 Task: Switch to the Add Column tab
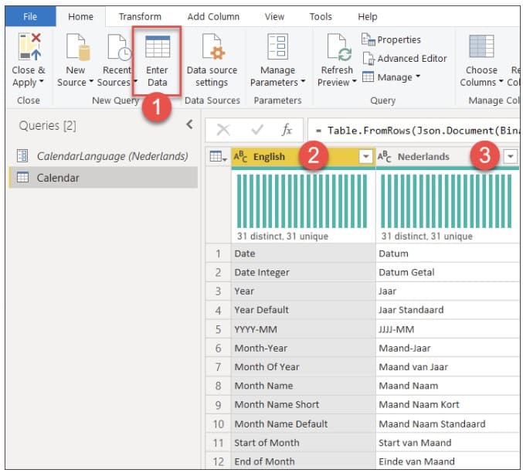pyautogui.click(x=213, y=16)
